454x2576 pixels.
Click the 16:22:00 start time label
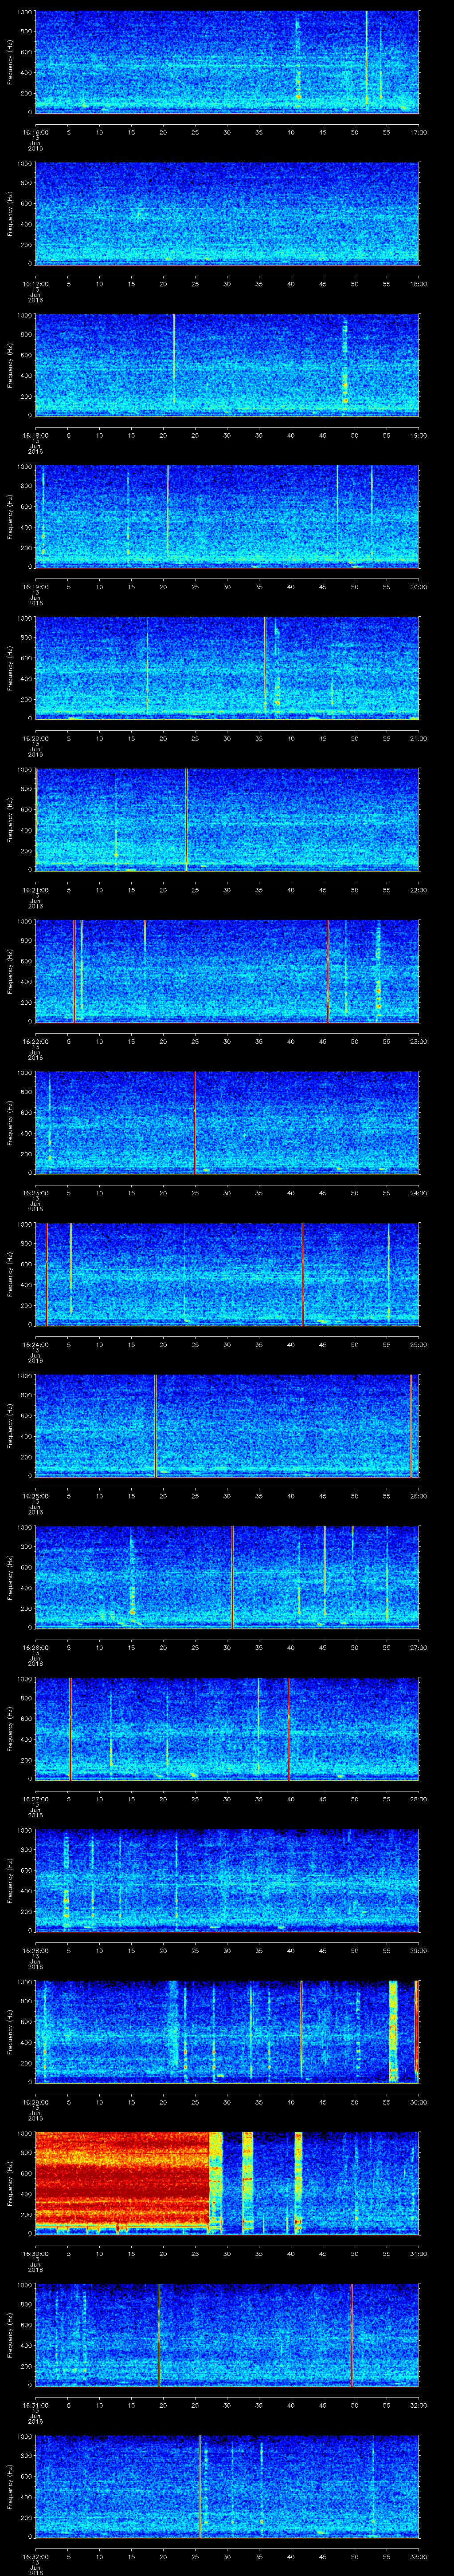tap(35, 1041)
